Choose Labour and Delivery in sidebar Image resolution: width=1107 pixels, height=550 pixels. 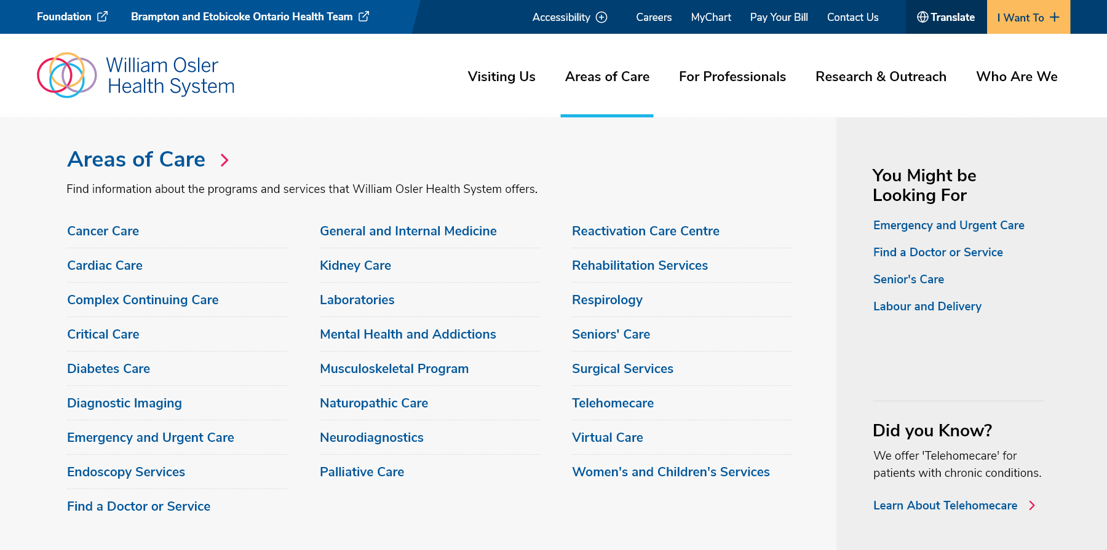pyautogui.click(x=927, y=306)
